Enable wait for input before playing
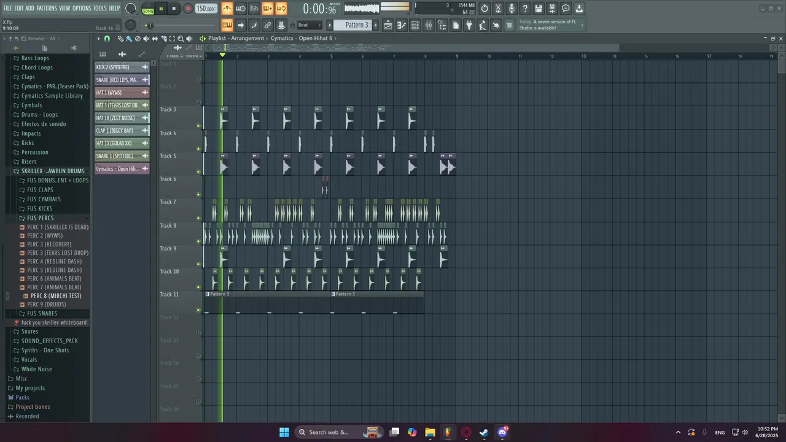The height and width of the screenshot is (442, 786). point(241,9)
